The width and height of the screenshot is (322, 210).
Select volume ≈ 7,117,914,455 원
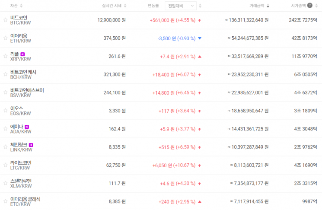click(x=249, y=202)
